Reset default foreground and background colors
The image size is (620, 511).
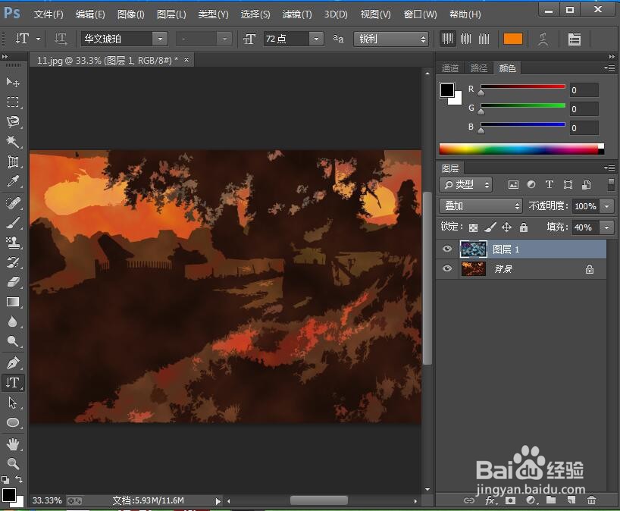(x=5, y=480)
